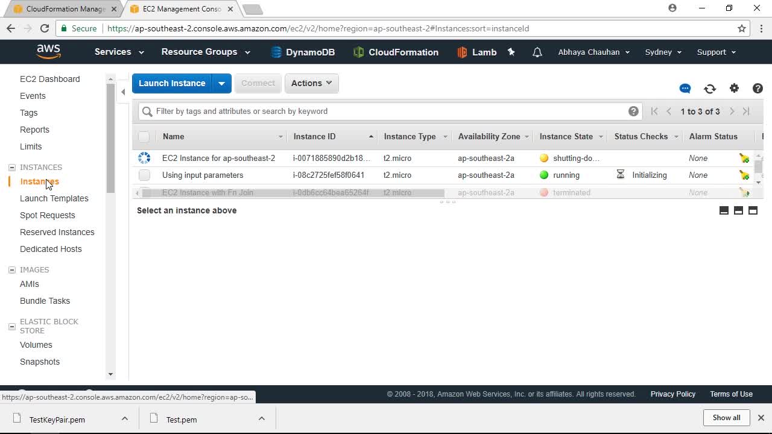Open the TestKeyPair.pem download
Screen dimensions: 772x434
tap(57, 420)
